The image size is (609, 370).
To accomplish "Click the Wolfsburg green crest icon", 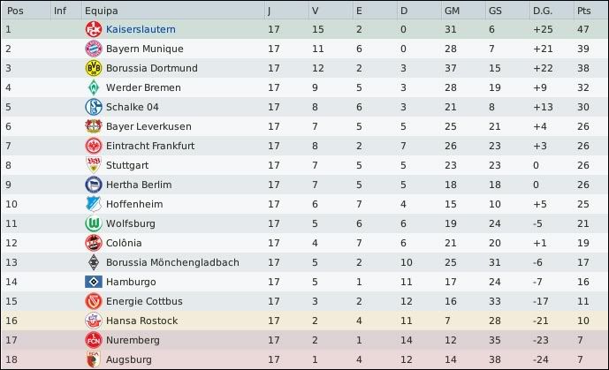I will [x=93, y=223].
